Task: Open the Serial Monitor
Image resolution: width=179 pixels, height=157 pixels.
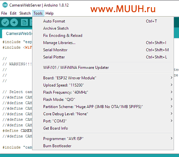Action: 103,50
